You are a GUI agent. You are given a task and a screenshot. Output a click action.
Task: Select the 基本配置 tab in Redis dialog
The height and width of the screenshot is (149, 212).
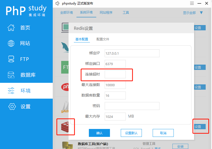coord(82,39)
